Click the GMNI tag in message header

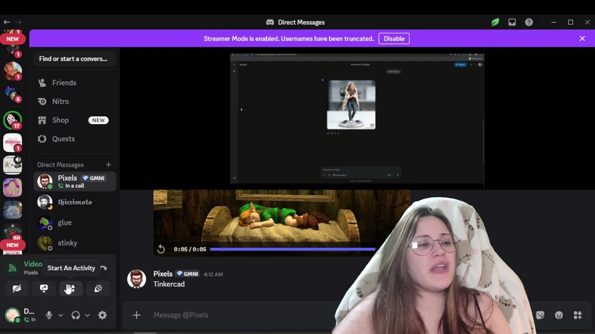(x=188, y=274)
